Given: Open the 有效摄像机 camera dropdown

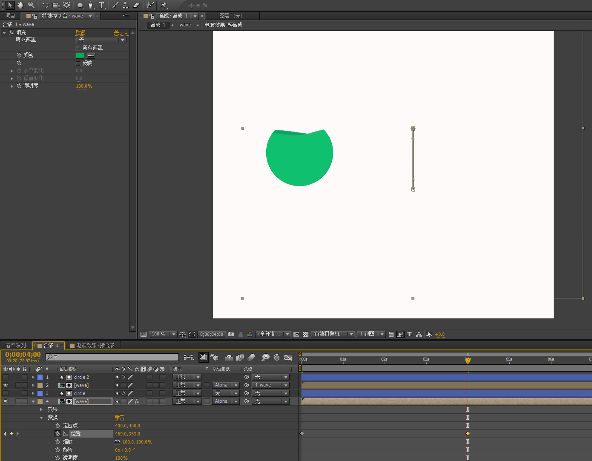Looking at the screenshot, I should point(333,335).
